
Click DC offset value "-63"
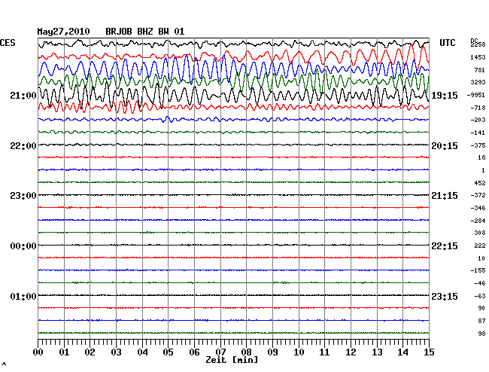click(480, 296)
